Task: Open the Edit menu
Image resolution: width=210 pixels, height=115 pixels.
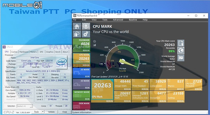Action: tap(84, 20)
